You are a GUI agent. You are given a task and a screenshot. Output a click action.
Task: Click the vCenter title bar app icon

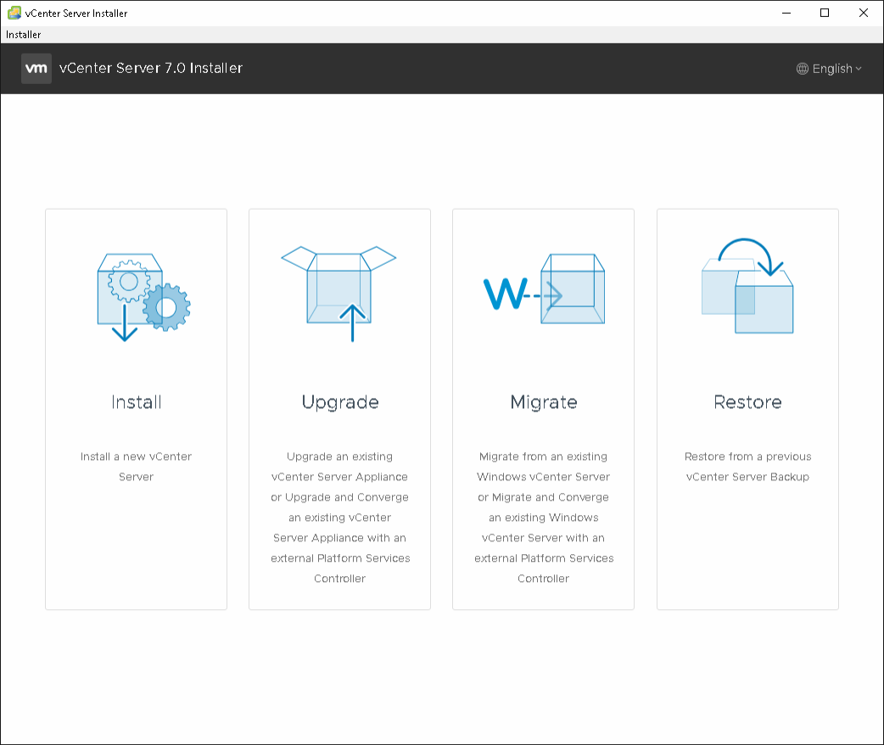click(x=14, y=13)
